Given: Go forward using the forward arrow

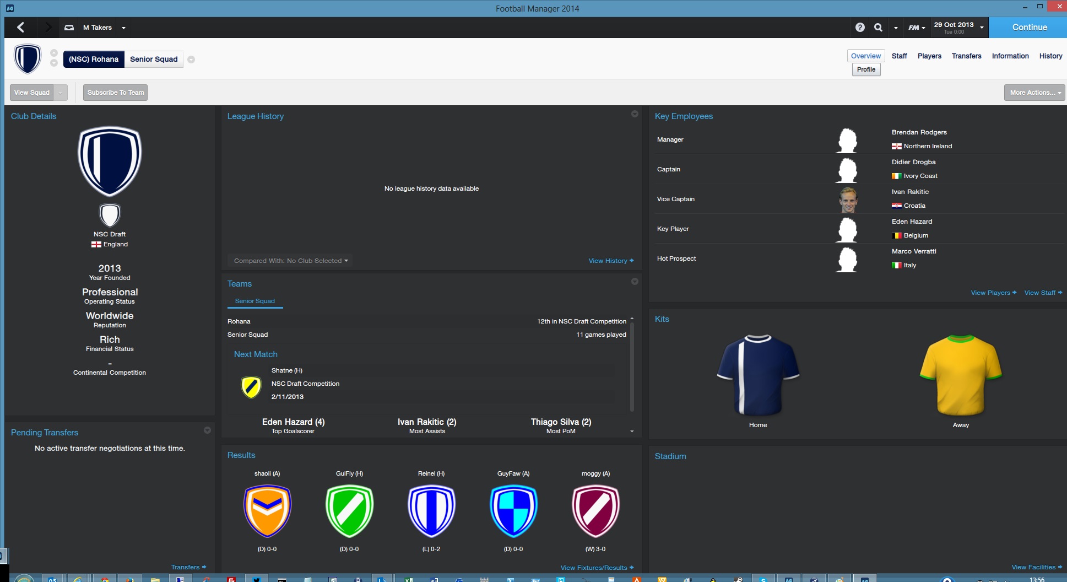Looking at the screenshot, I should click(x=48, y=27).
